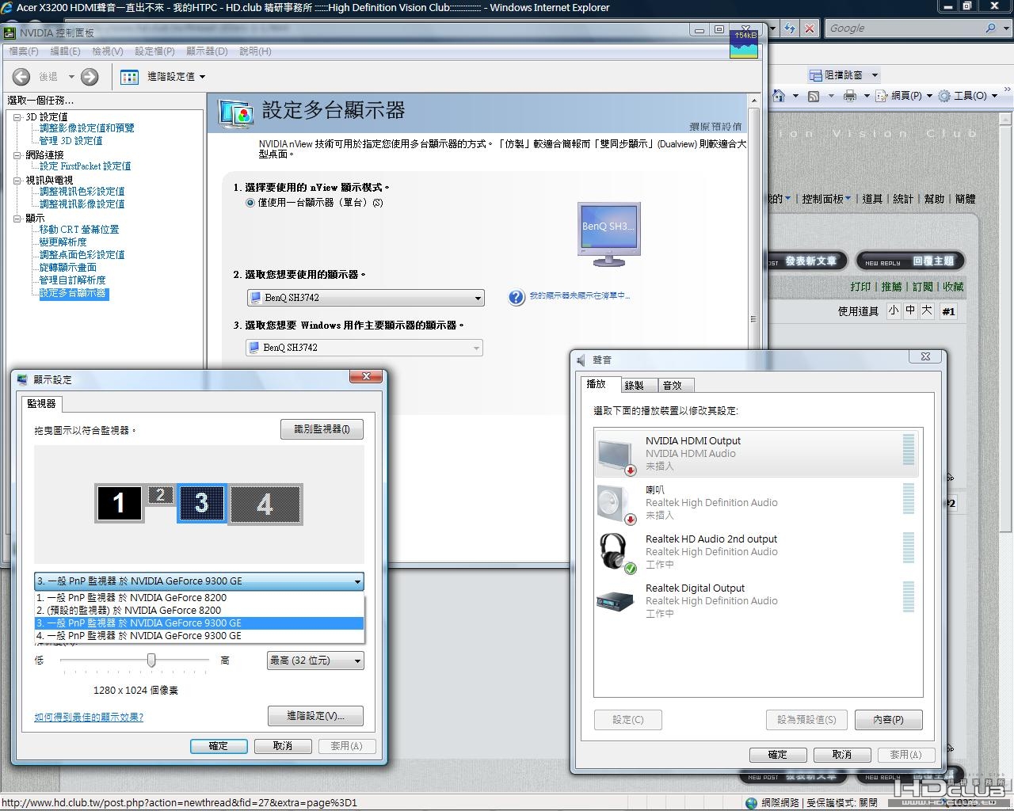
Task: Open 旋轉顯示畫面 in the task tree
Action: (x=68, y=268)
